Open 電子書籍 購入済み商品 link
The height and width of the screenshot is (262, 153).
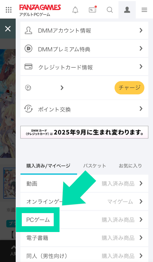coord(118,238)
